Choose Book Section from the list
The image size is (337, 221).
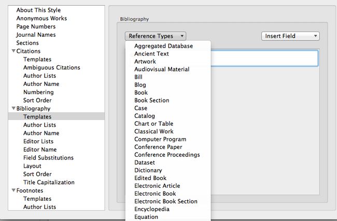click(152, 100)
